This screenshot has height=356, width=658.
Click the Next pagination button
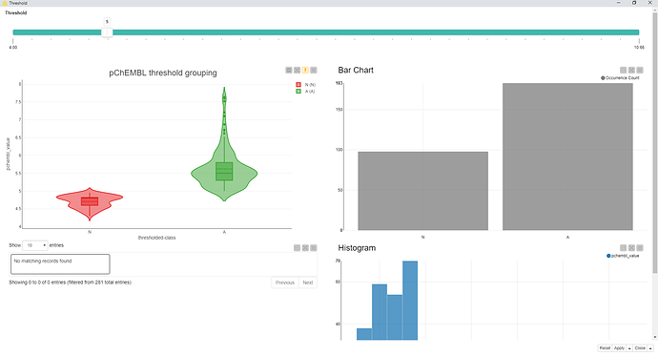308,283
